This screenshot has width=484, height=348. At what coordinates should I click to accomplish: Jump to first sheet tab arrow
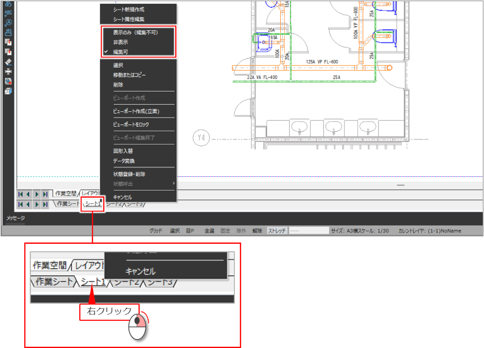(21, 205)
